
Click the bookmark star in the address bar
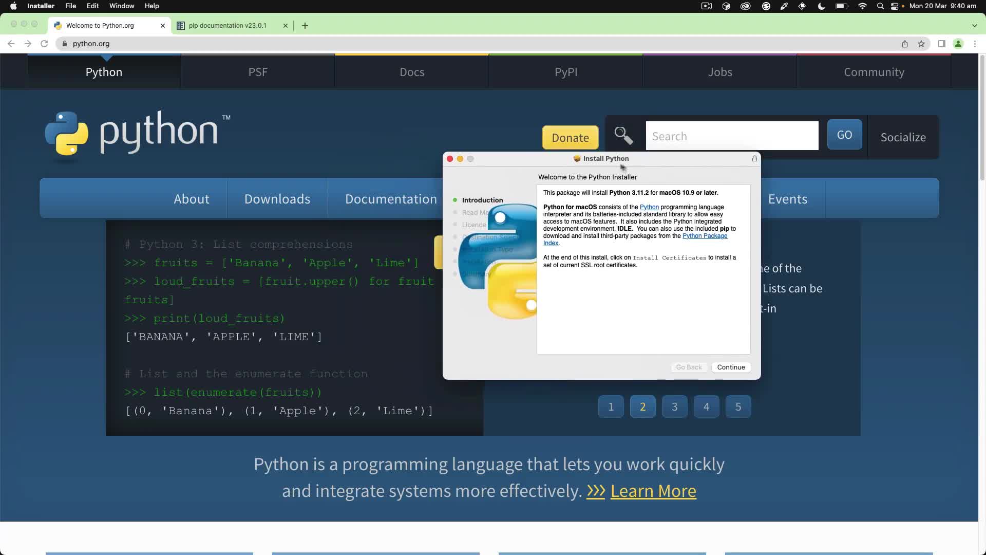921,44
